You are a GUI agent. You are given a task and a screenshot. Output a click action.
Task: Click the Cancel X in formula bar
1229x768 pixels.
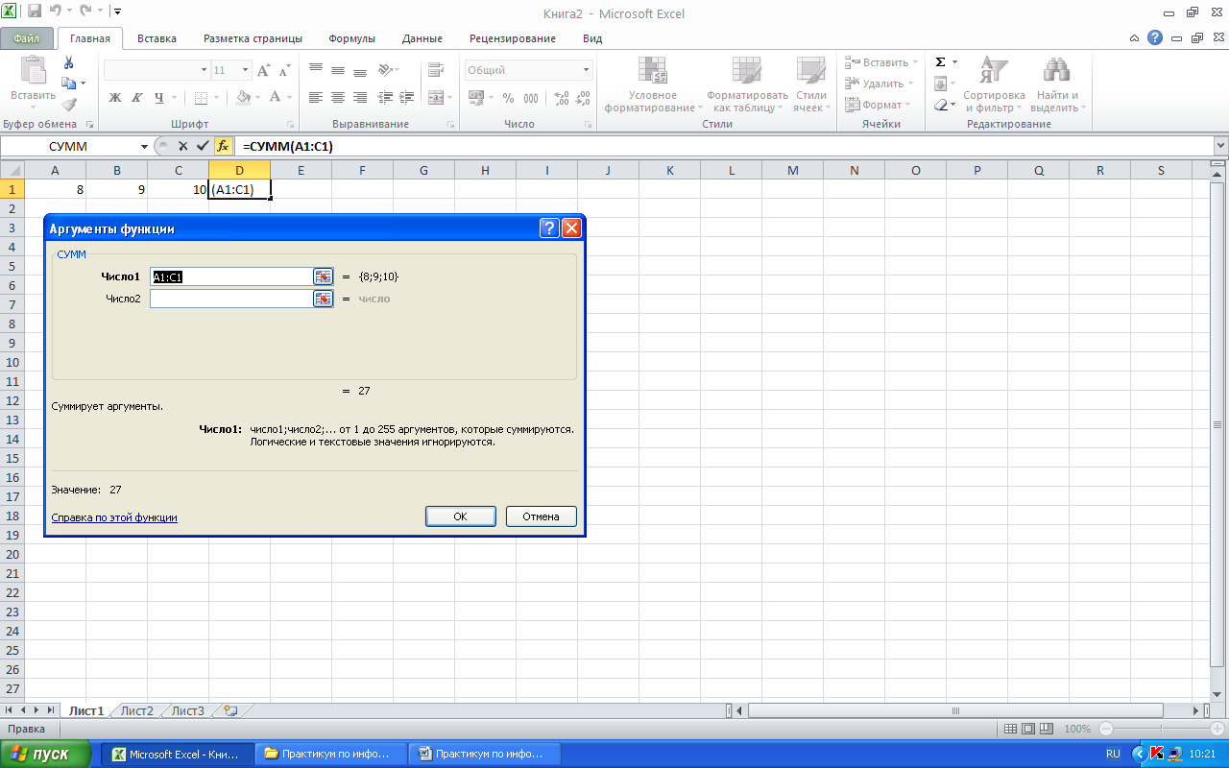click(182, 146)
